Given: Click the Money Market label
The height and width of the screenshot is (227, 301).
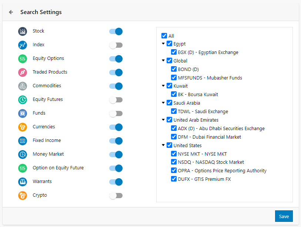Looking at the screenshot, I should coord(48,154).
